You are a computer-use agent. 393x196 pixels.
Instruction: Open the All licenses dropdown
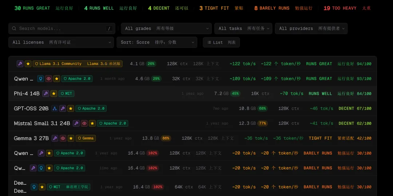(61, 42)
